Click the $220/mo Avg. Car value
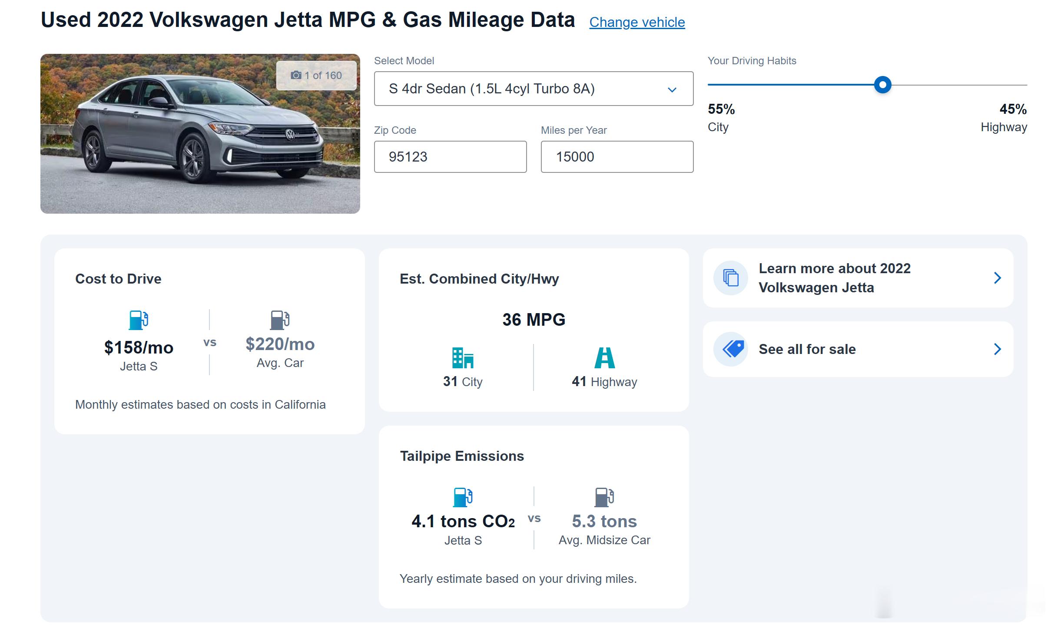 click(x=280, y=344)
